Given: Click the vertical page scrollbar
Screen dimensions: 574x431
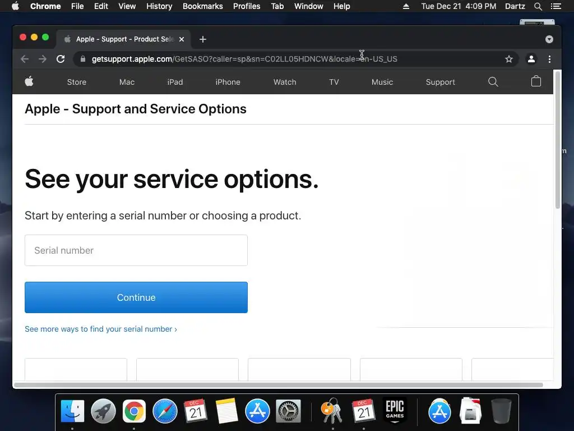Looking at the screenshot, I should point(558,139).
